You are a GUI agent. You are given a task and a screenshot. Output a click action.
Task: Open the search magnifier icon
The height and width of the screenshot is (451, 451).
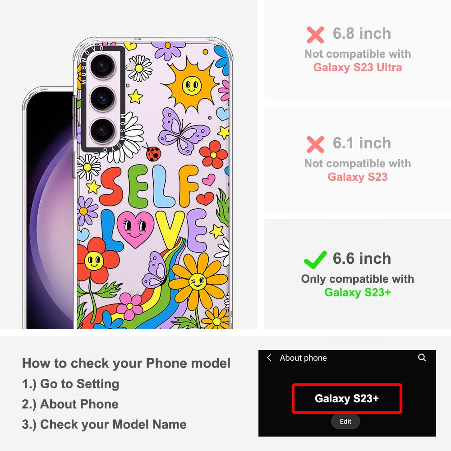pyautogui.click(x=422, y=358)
